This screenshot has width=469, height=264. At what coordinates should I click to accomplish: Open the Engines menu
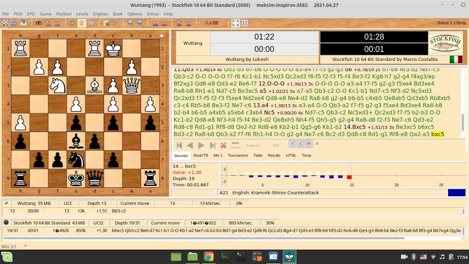101,14
